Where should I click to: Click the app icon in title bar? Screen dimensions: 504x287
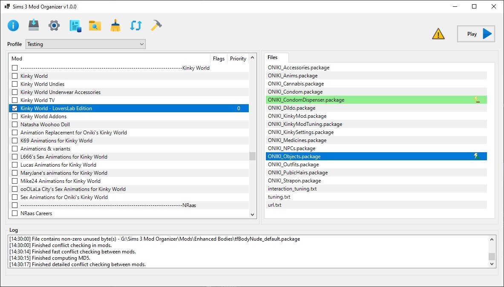(x=7, y=6)
